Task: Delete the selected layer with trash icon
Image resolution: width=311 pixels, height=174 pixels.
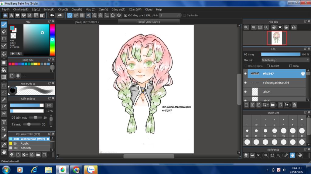Action: [294, 105]
